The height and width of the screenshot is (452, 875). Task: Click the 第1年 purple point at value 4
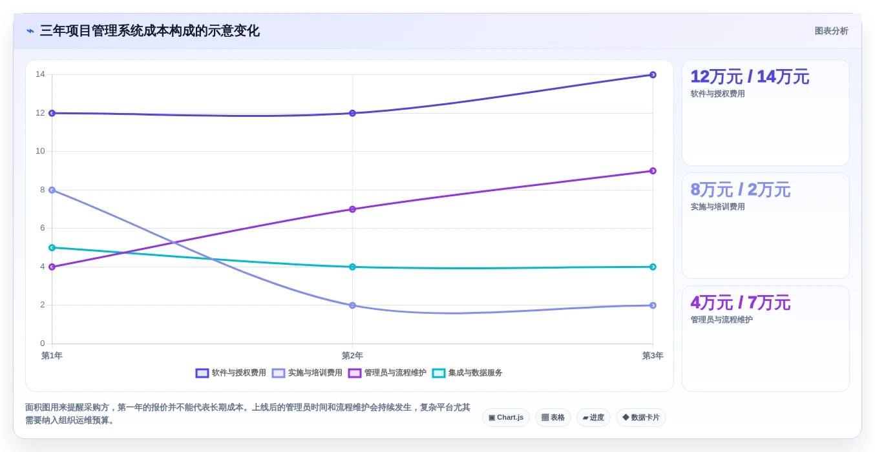coord(52,267)
